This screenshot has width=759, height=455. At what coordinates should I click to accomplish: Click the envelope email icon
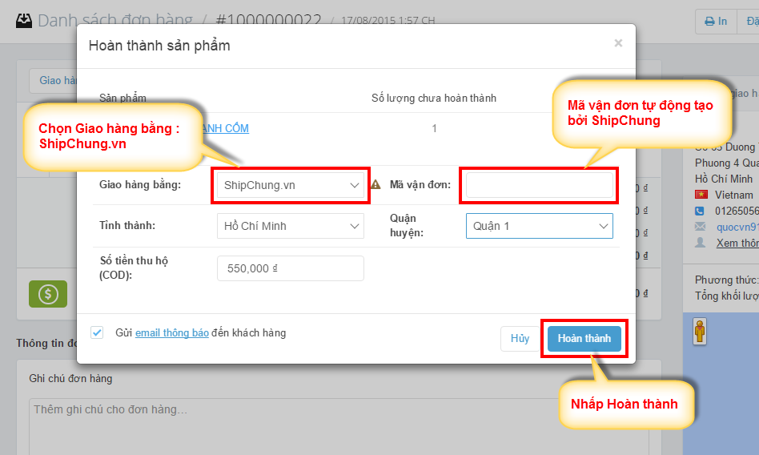(x=700, y=226)
